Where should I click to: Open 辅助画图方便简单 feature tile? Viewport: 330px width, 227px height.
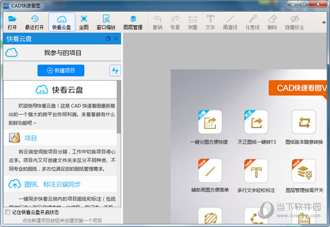click(x=210, y=171)
